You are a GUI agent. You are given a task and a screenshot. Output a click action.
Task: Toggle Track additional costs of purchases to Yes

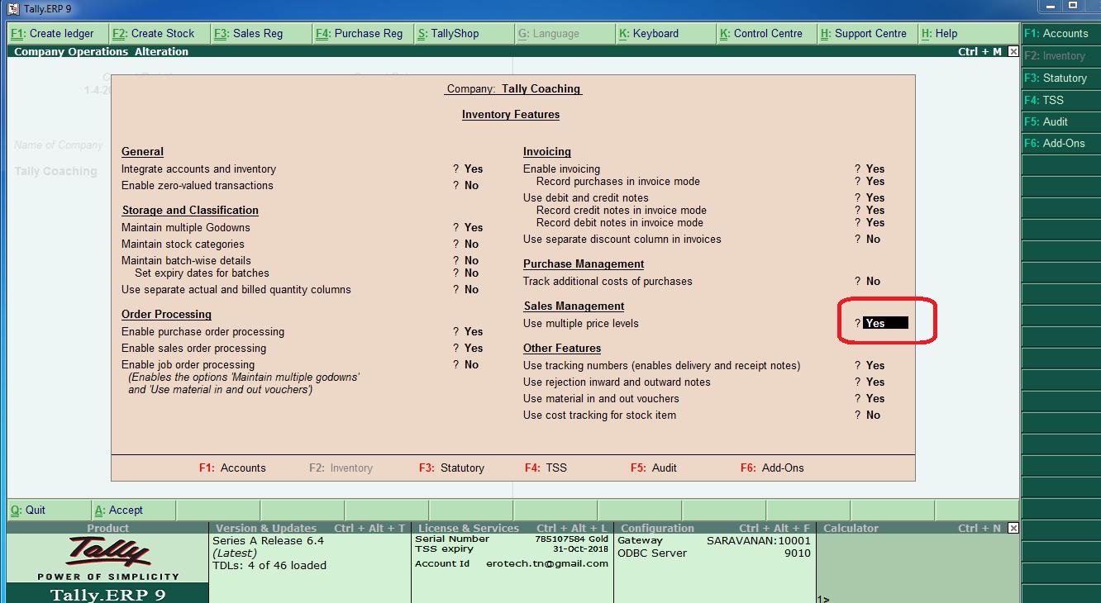(x=872, y=281)
